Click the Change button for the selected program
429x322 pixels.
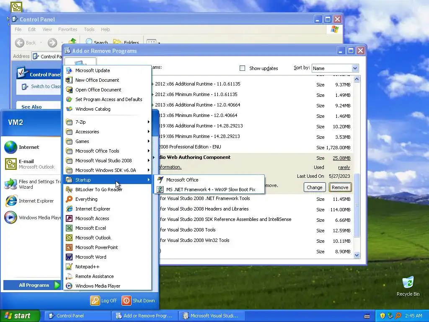[314, 187]
